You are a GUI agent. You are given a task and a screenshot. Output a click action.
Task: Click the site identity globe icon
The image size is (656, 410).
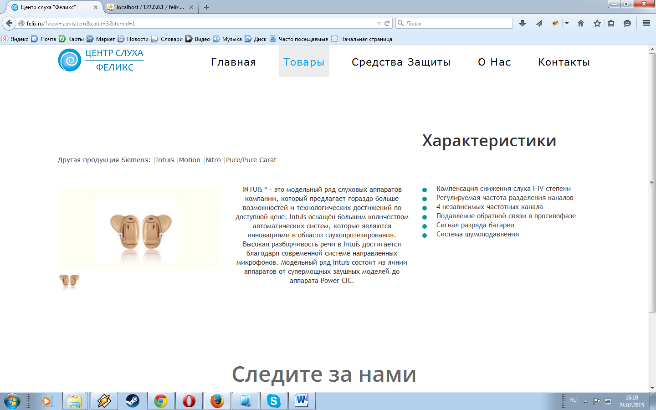[21, 23]
